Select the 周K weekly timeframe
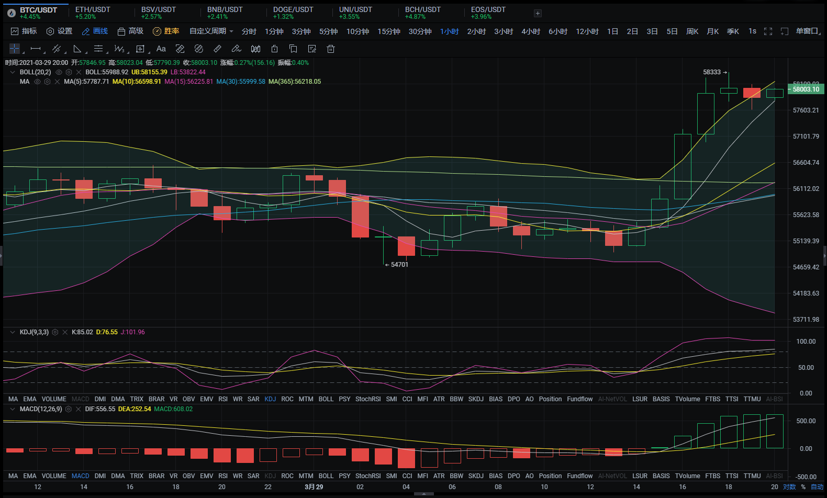Screen dimensions: 827x498 pyautogui.click(x=692, y=31)
